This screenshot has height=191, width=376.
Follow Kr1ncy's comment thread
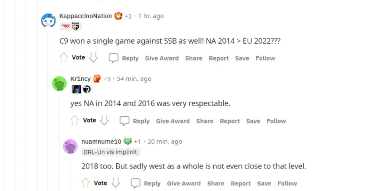click(276, 121)
